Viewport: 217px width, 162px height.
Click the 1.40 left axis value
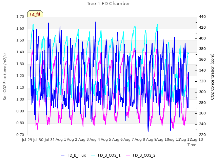point(20,52)
